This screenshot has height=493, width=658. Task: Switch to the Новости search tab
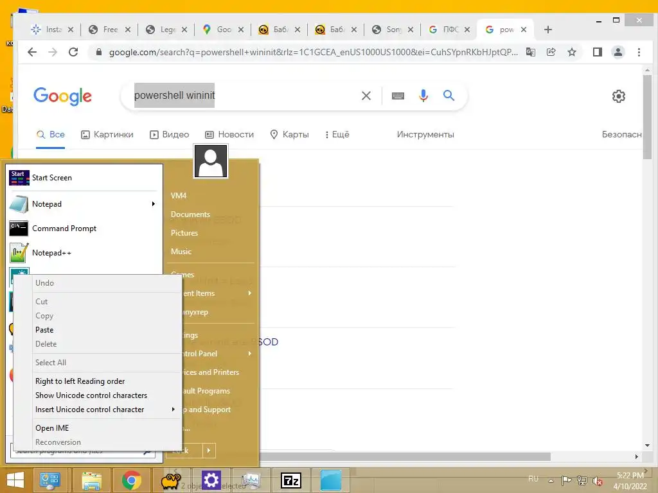tap(229, 135)
